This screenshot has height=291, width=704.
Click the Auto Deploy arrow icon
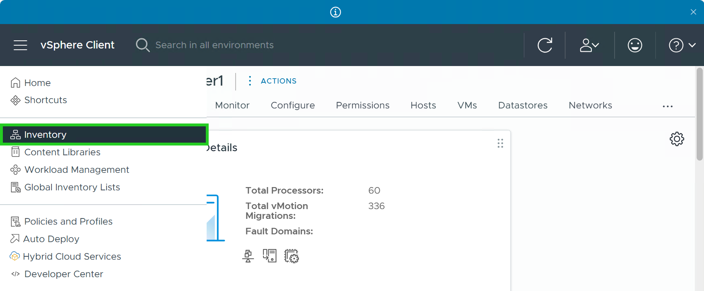(15, 238)
